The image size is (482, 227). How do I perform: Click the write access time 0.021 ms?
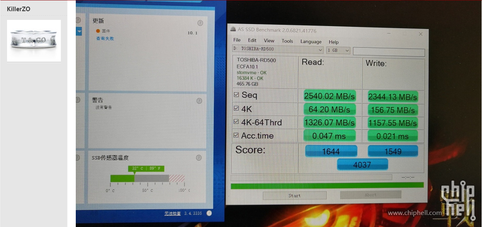tap(393, 136)
